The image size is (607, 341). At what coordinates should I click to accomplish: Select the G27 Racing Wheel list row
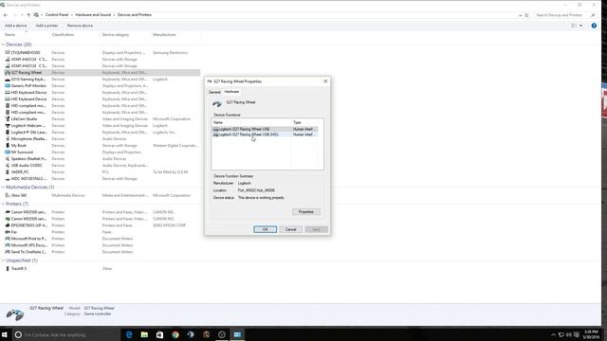(x=101, y=73)
